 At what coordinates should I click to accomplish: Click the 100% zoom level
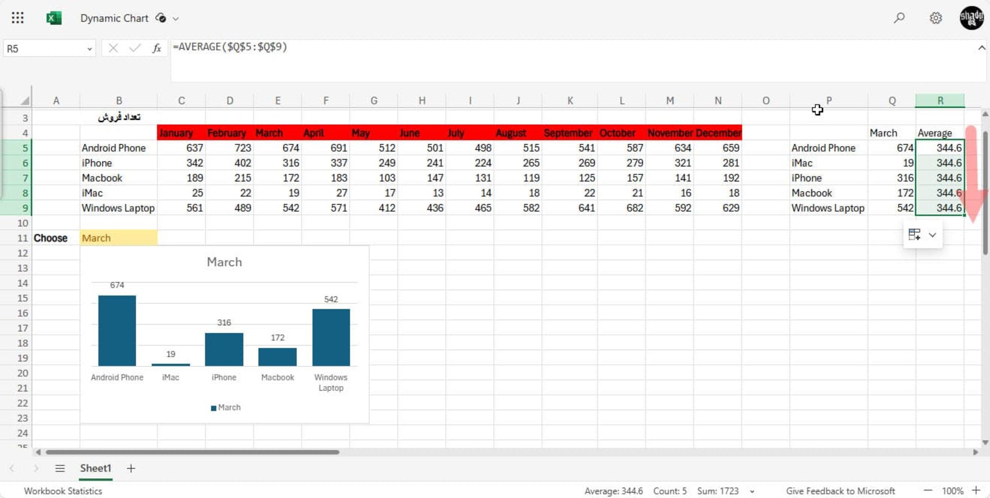pyautogui.click(x=952, y=491)
